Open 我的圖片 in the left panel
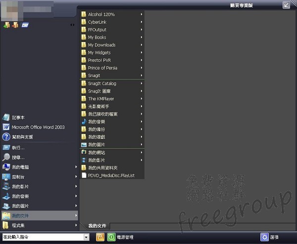Viewport: 297px width, 244px height. coord(40,206)
